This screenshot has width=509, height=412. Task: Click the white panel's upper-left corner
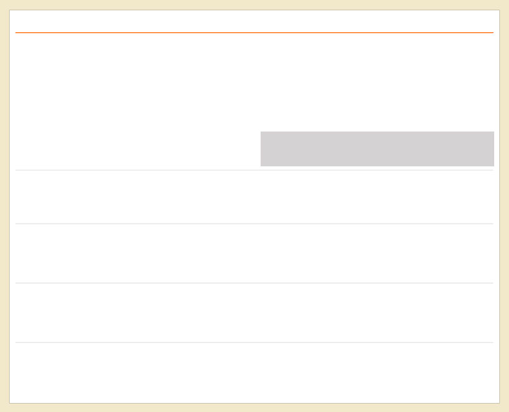pos(10,10)
